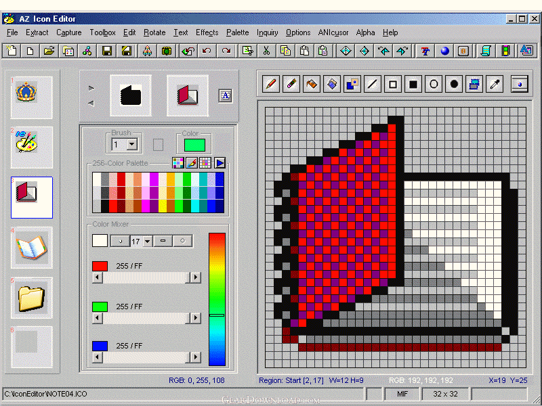Click the red slider's right arrow
Image resolution: width=542 pixels, height=406 pixels.
(x=196, y=277)
